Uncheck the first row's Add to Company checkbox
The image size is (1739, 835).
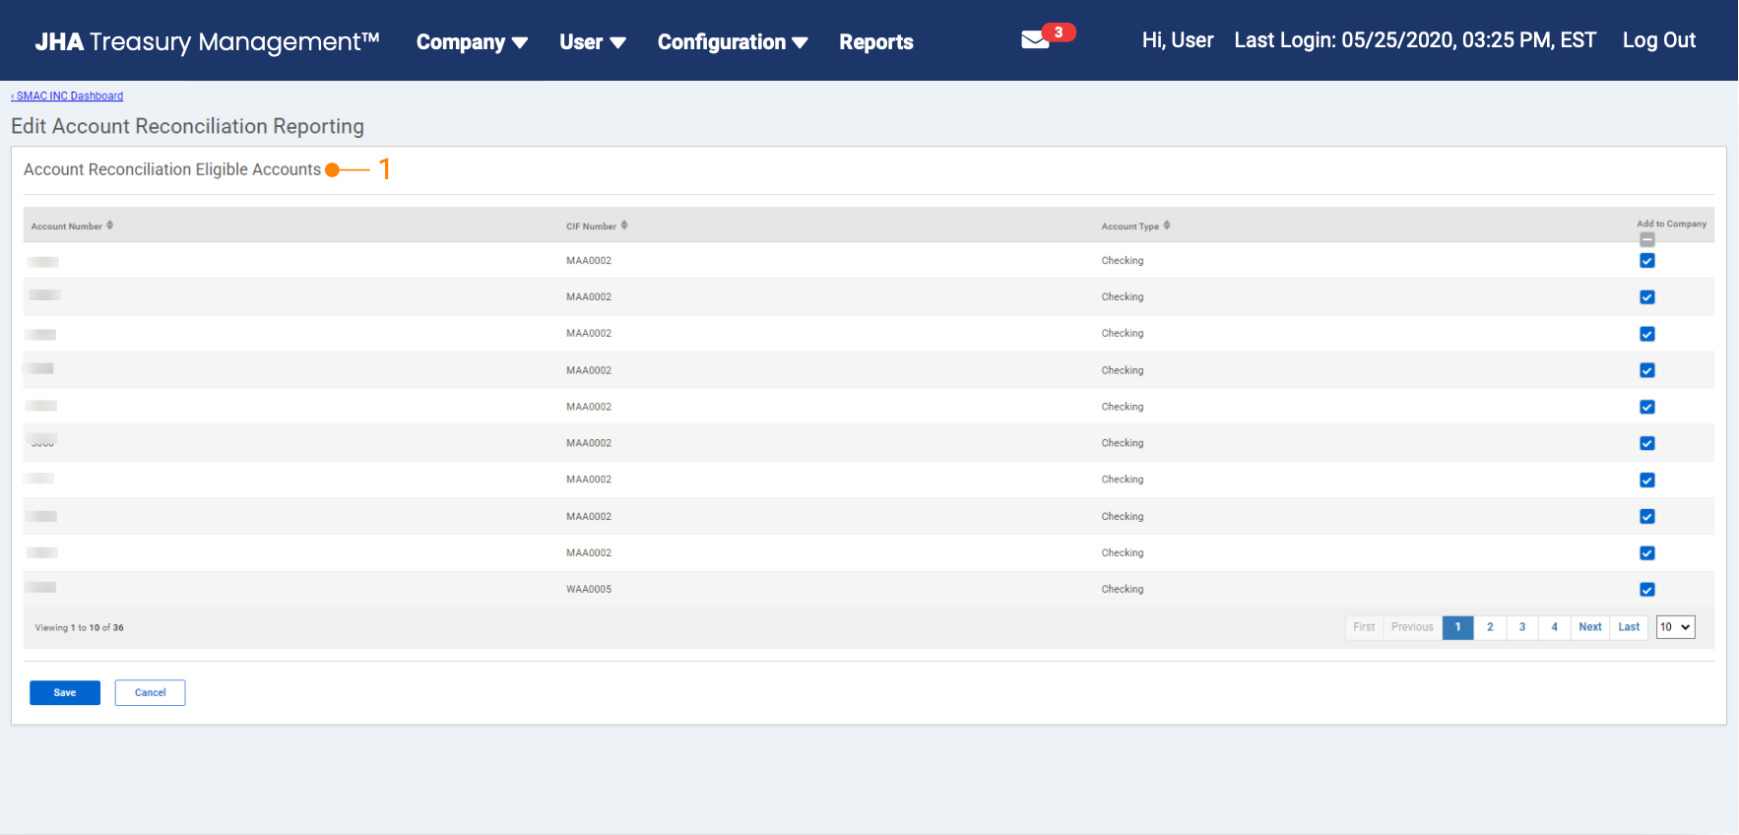(x=1647, y=261)
